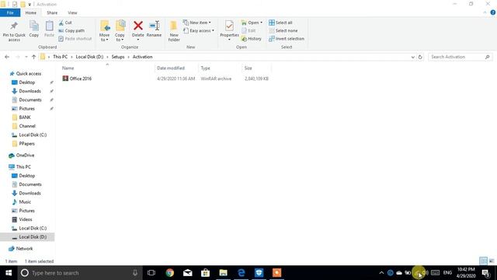Click the taskbar search box

[x=79, y=273]
